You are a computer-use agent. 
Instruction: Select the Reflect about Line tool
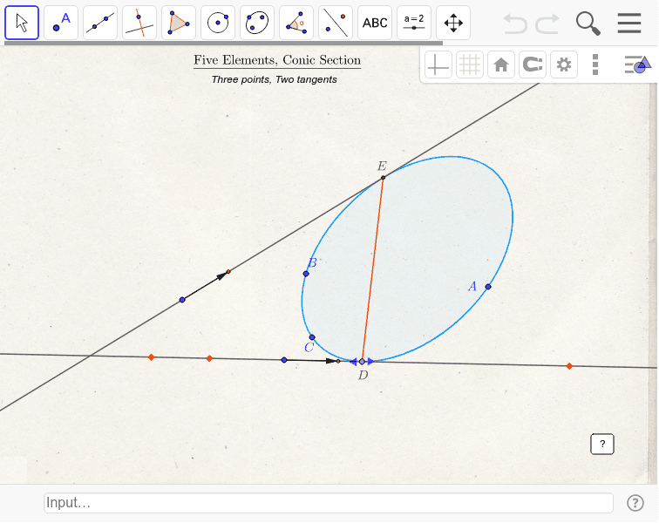coord(336,23)
